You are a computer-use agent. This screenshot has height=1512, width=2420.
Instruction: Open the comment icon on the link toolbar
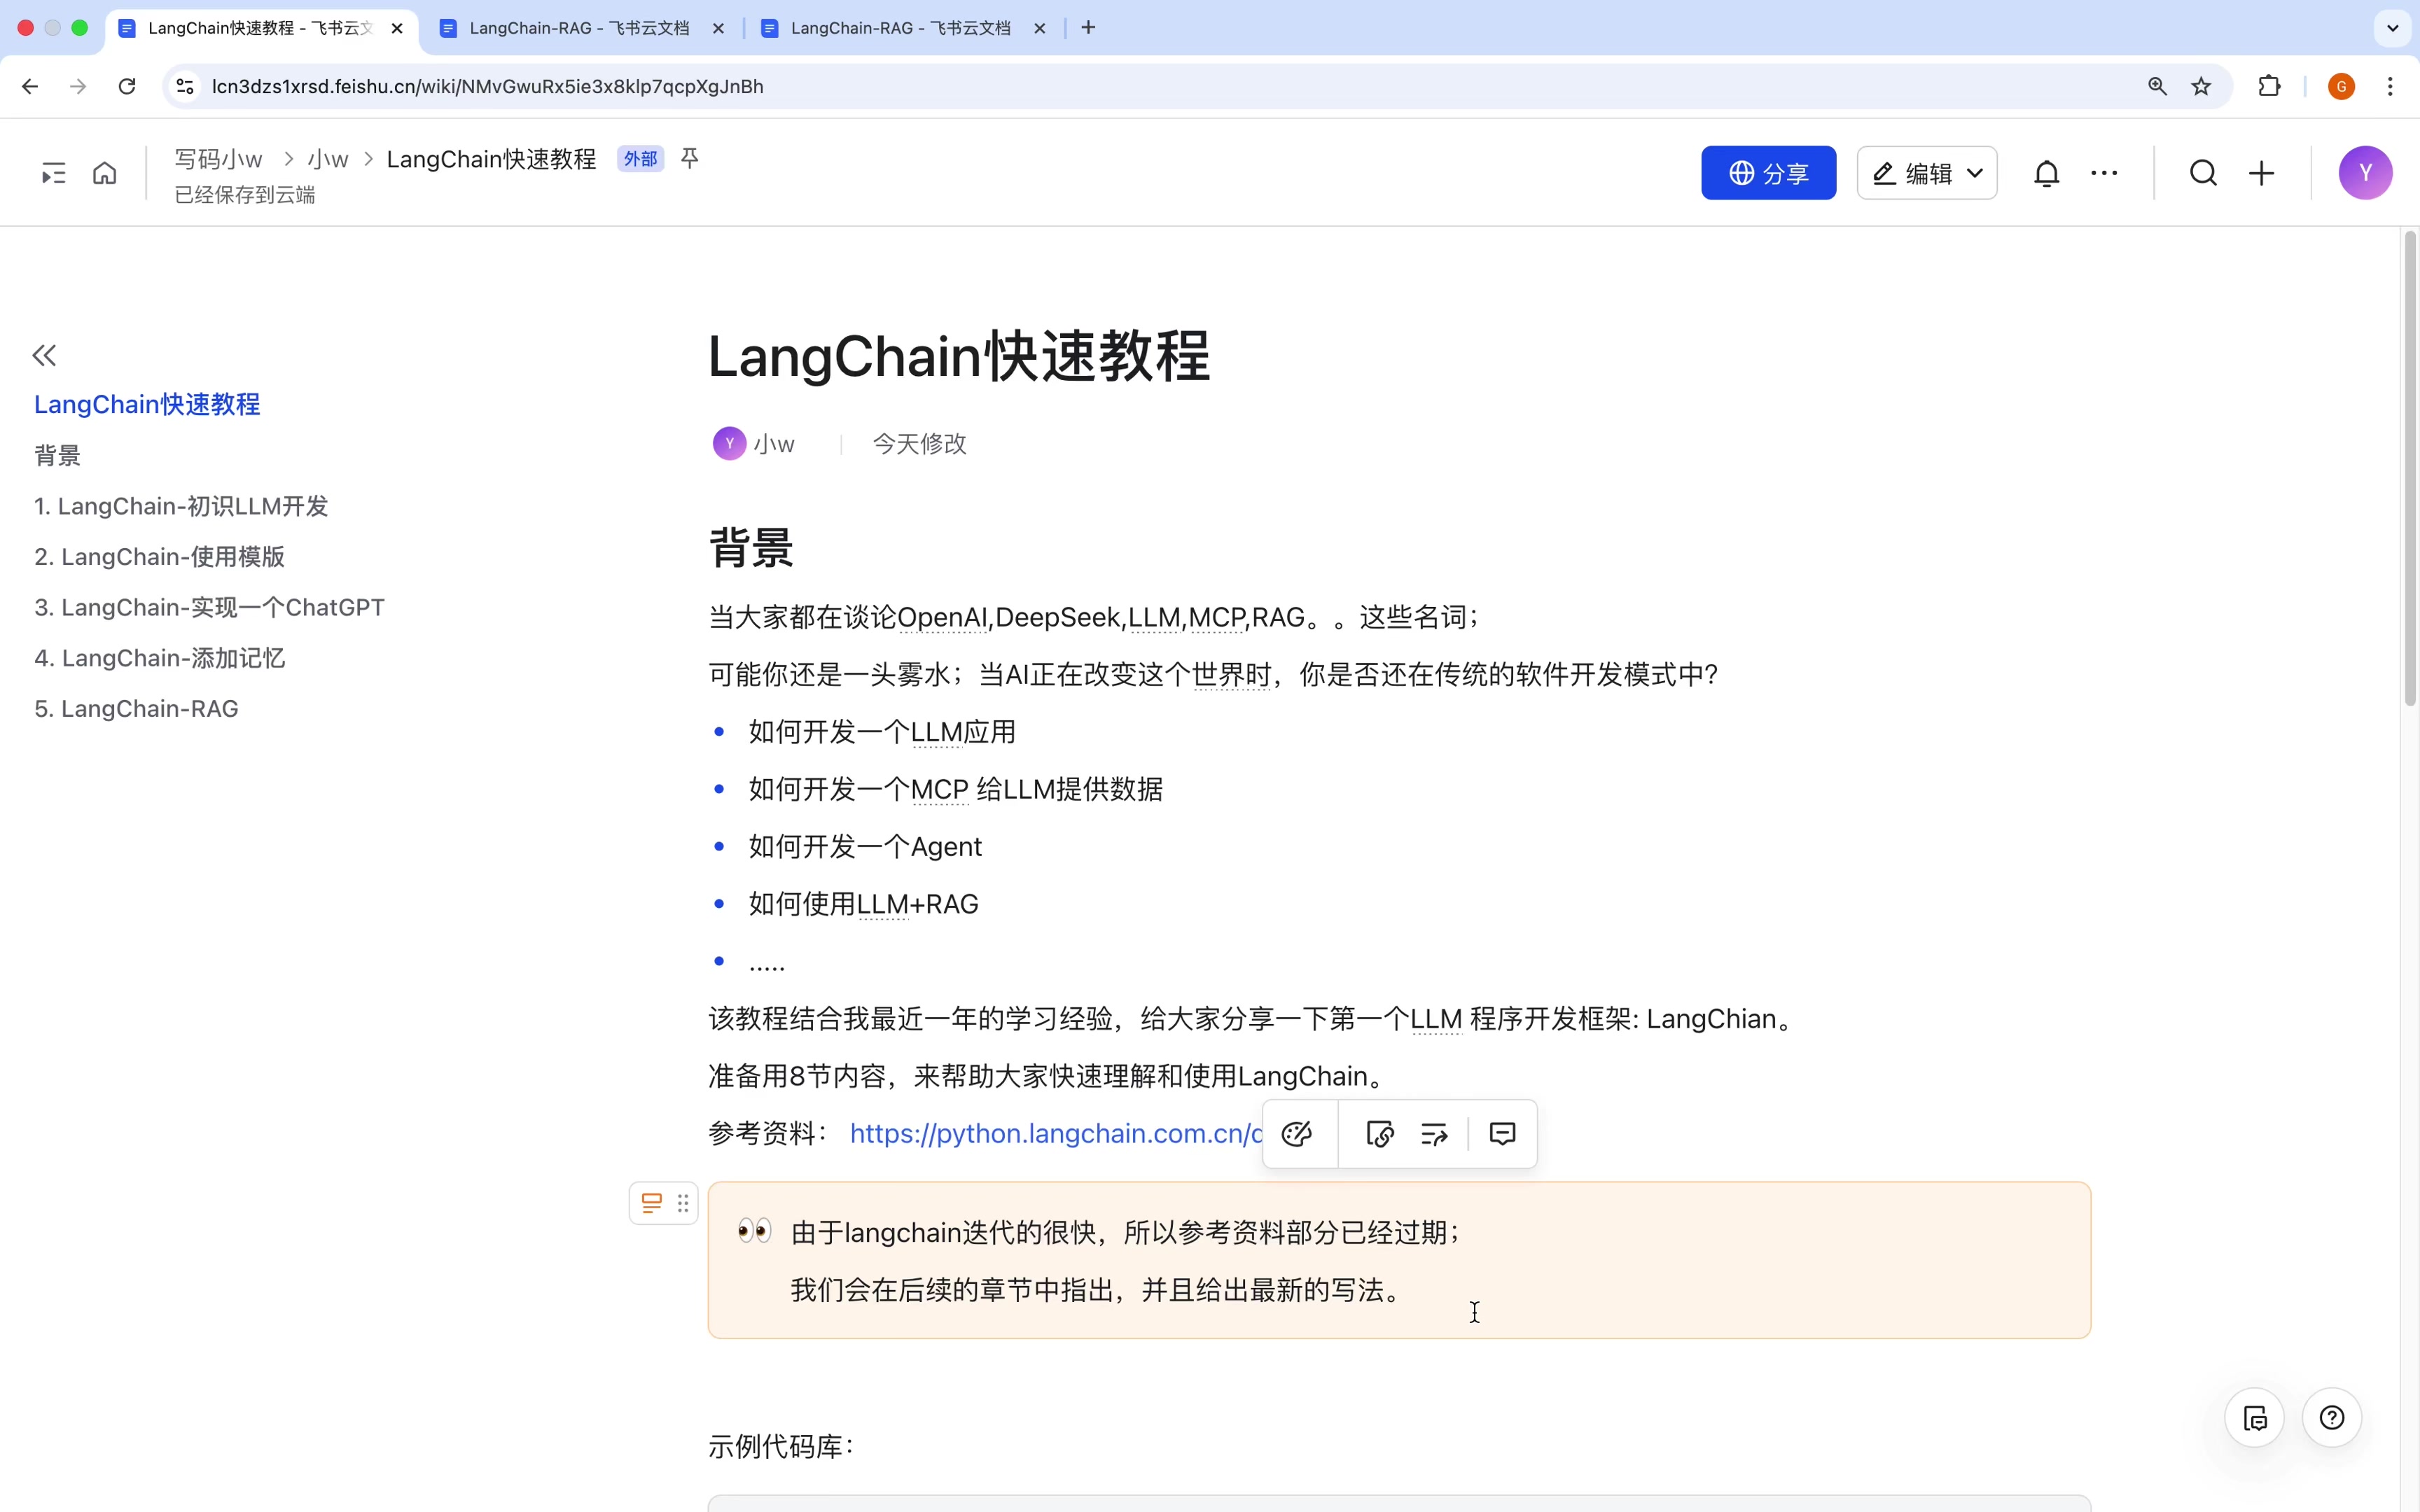(1501, 1133)
